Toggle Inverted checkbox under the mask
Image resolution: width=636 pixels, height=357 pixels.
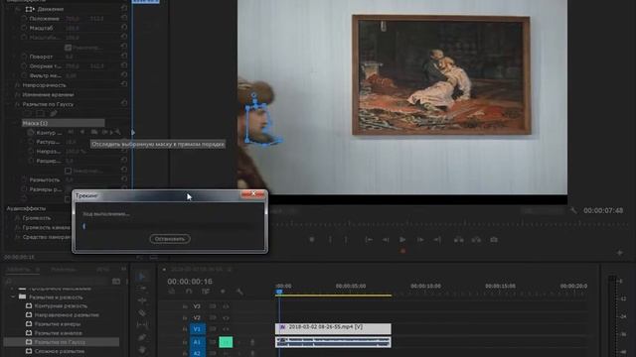point(69,171)
